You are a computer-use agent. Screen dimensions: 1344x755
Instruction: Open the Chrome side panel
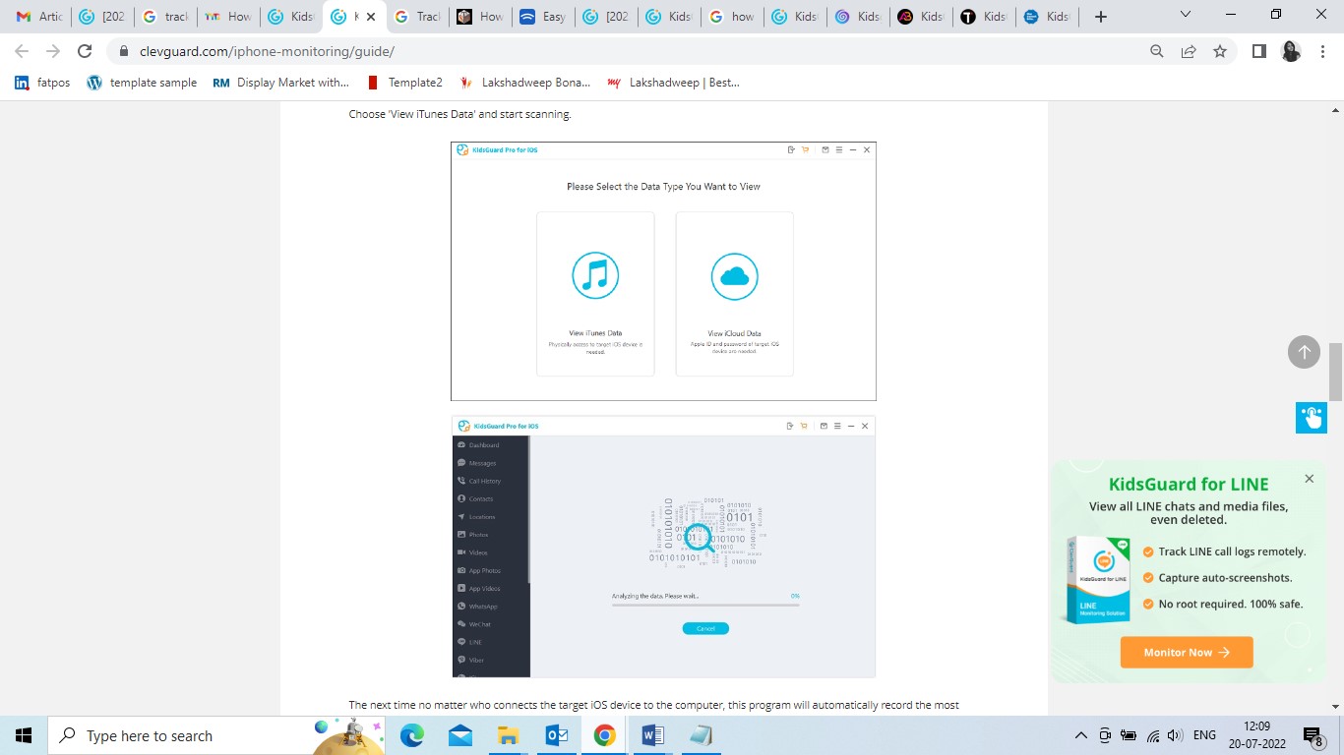[1258, 51]
